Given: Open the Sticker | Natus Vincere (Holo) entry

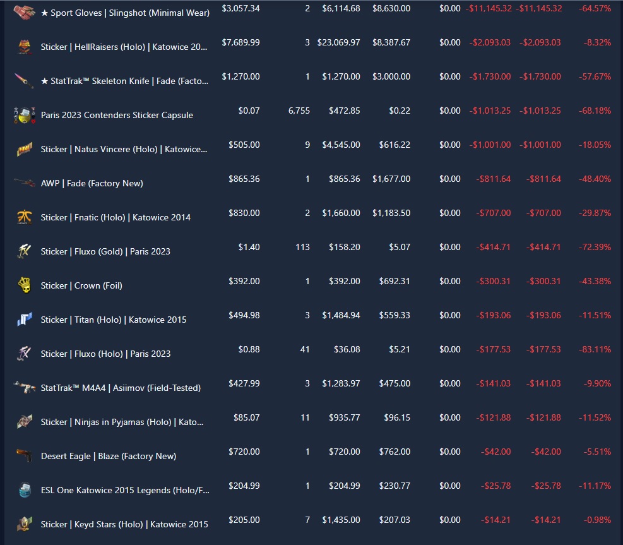Looking at the screenshot, I should (x=124, y=150).
